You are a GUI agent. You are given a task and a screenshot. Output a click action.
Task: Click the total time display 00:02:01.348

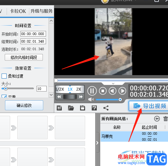(x=149, y=94)
